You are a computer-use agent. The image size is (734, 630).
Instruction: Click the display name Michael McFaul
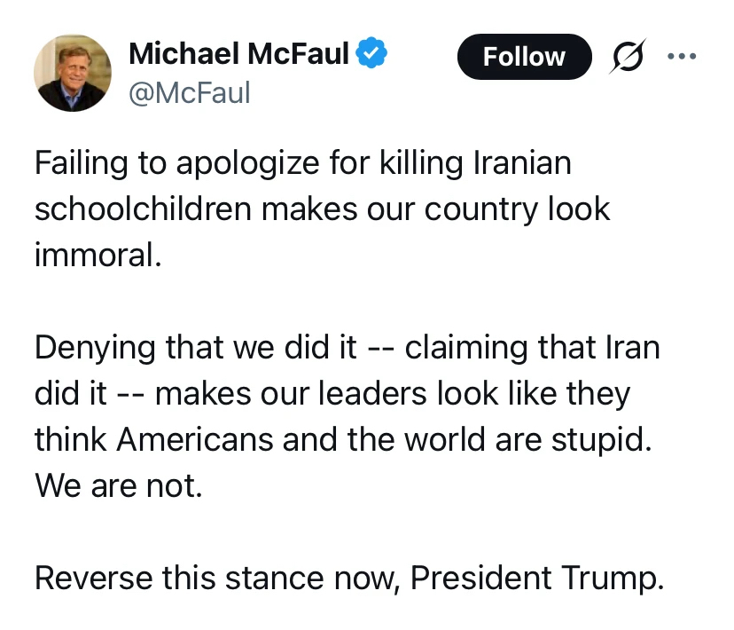(238, 55)
